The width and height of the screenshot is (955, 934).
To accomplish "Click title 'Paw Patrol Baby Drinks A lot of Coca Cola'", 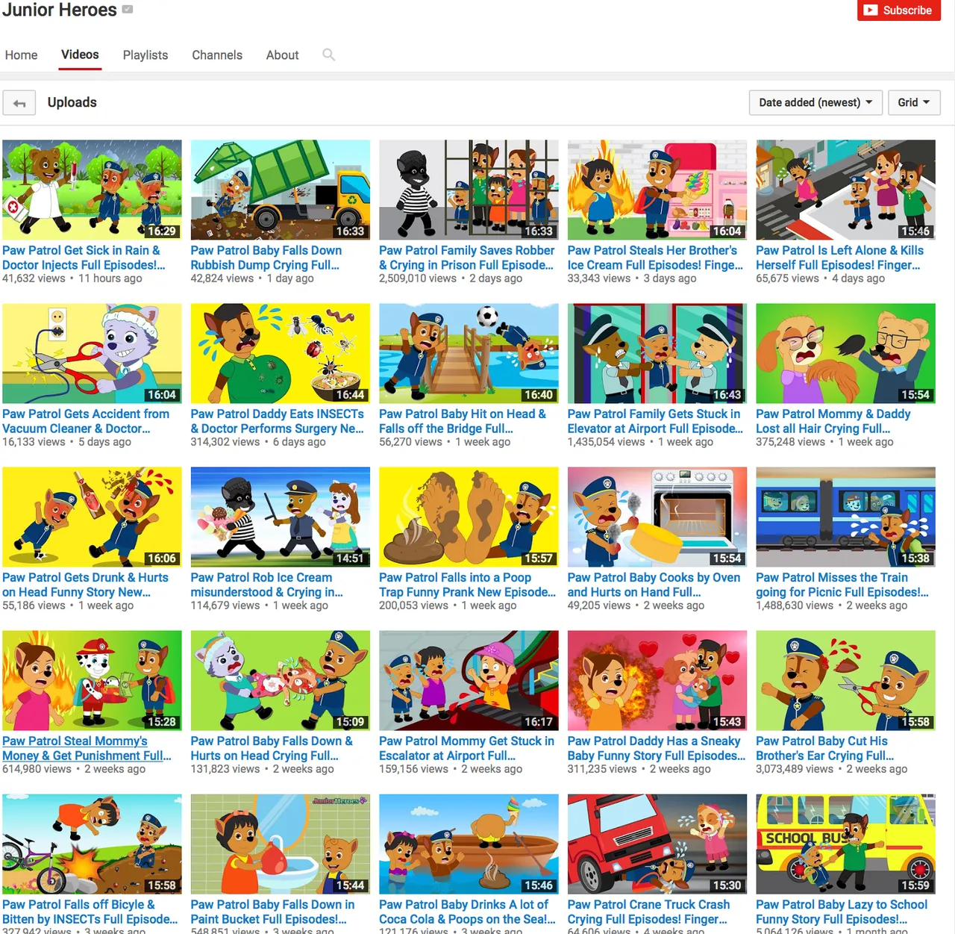I will [x=467, y=912].
